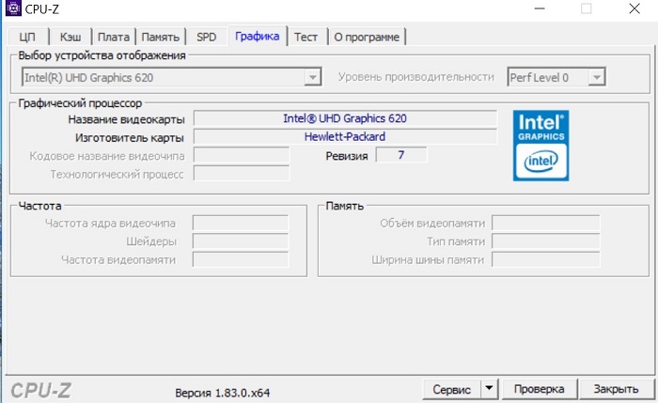
Task: Minimize the CPU-Z window
Action: (540, 8)
